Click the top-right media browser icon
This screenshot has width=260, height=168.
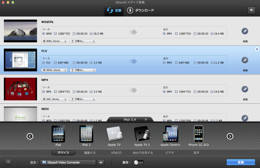click(x=251, y=10)
